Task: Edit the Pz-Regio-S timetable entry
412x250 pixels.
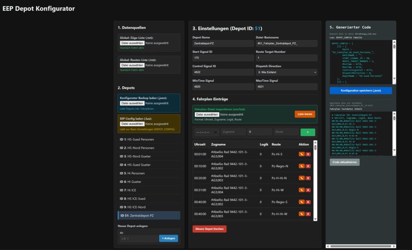Action: tap(301, 202)
